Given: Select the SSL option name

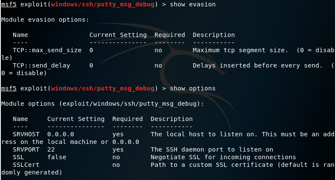Looking at the screenshot, I should click(x=18, y=157).
